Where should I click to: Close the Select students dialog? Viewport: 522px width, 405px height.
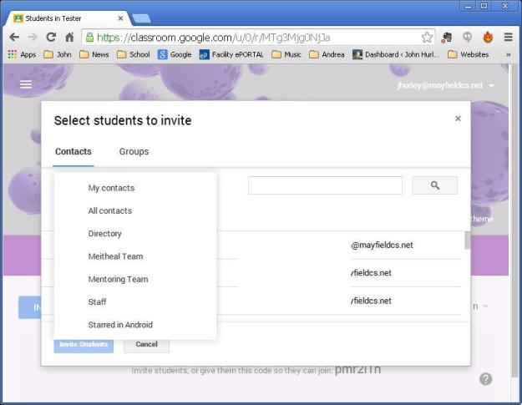(x=458, y=119)
